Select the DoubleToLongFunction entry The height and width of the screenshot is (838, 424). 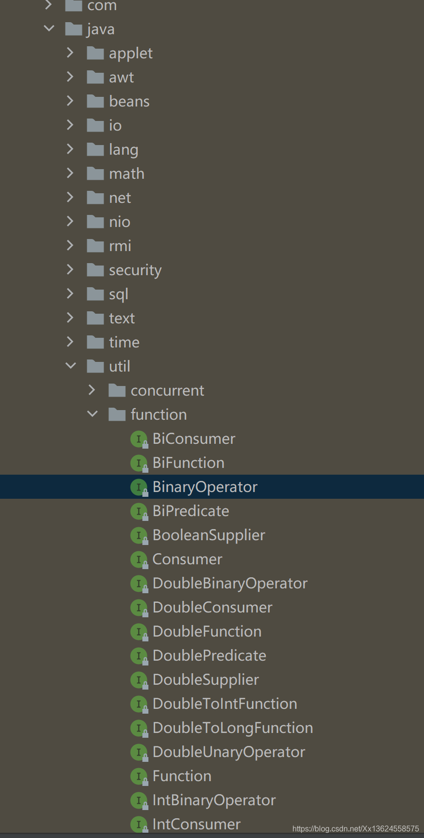(233, 728)
